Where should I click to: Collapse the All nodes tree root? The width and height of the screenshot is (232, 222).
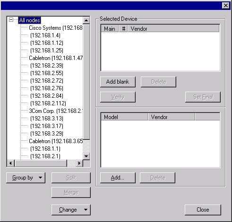[11, 20]
